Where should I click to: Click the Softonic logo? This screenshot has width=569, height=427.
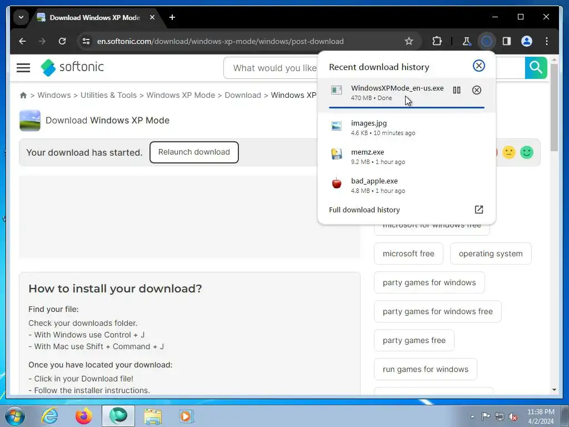click(x=72, y=67)
